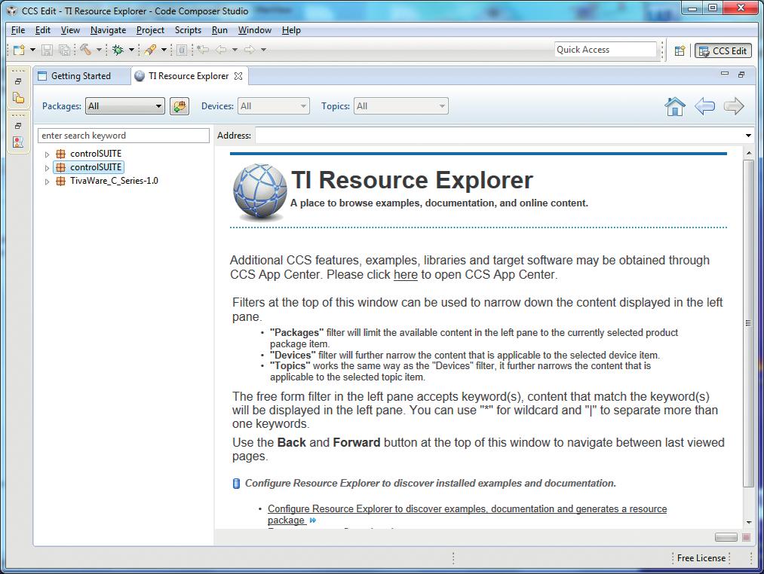Click the toolbar Back arrow icon

pyautogui.click(x=221, y=50)
